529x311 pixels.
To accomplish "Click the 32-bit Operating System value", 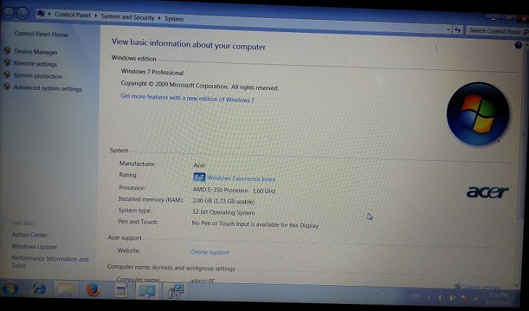I will coord(223,212).
